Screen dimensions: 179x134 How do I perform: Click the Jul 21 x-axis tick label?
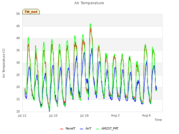[22, 116]
